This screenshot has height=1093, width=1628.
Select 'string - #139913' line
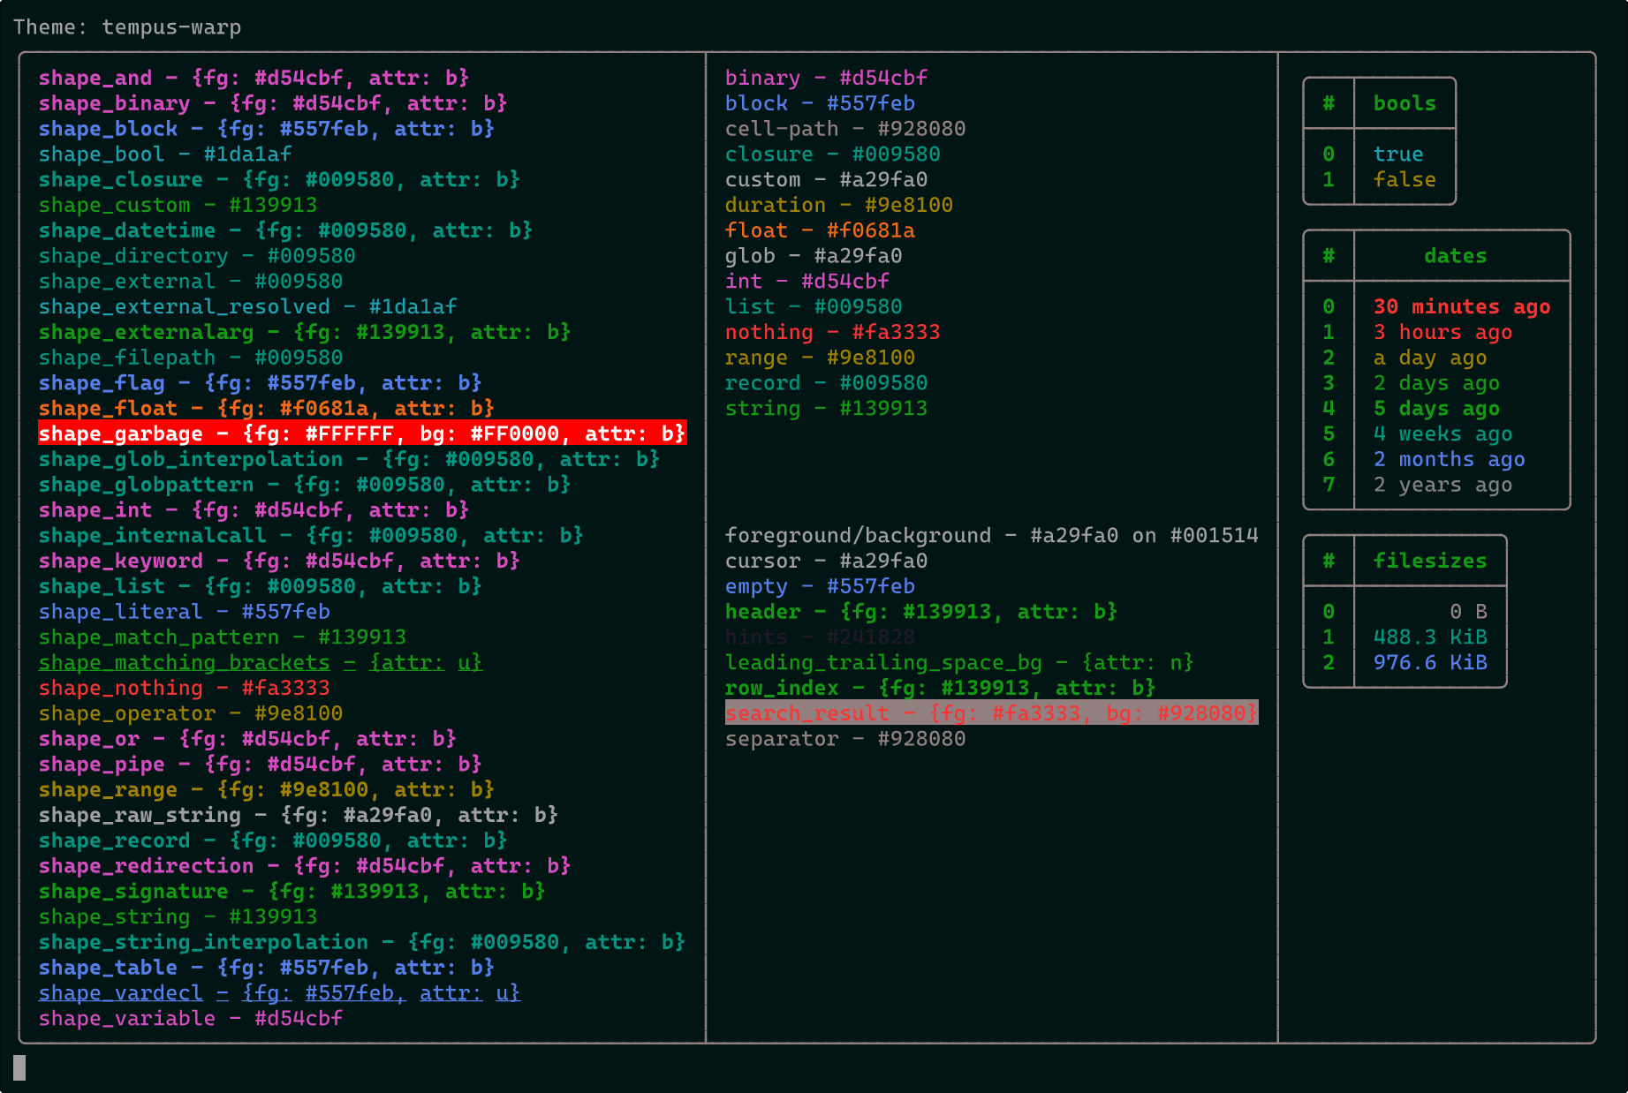point(826,409)
